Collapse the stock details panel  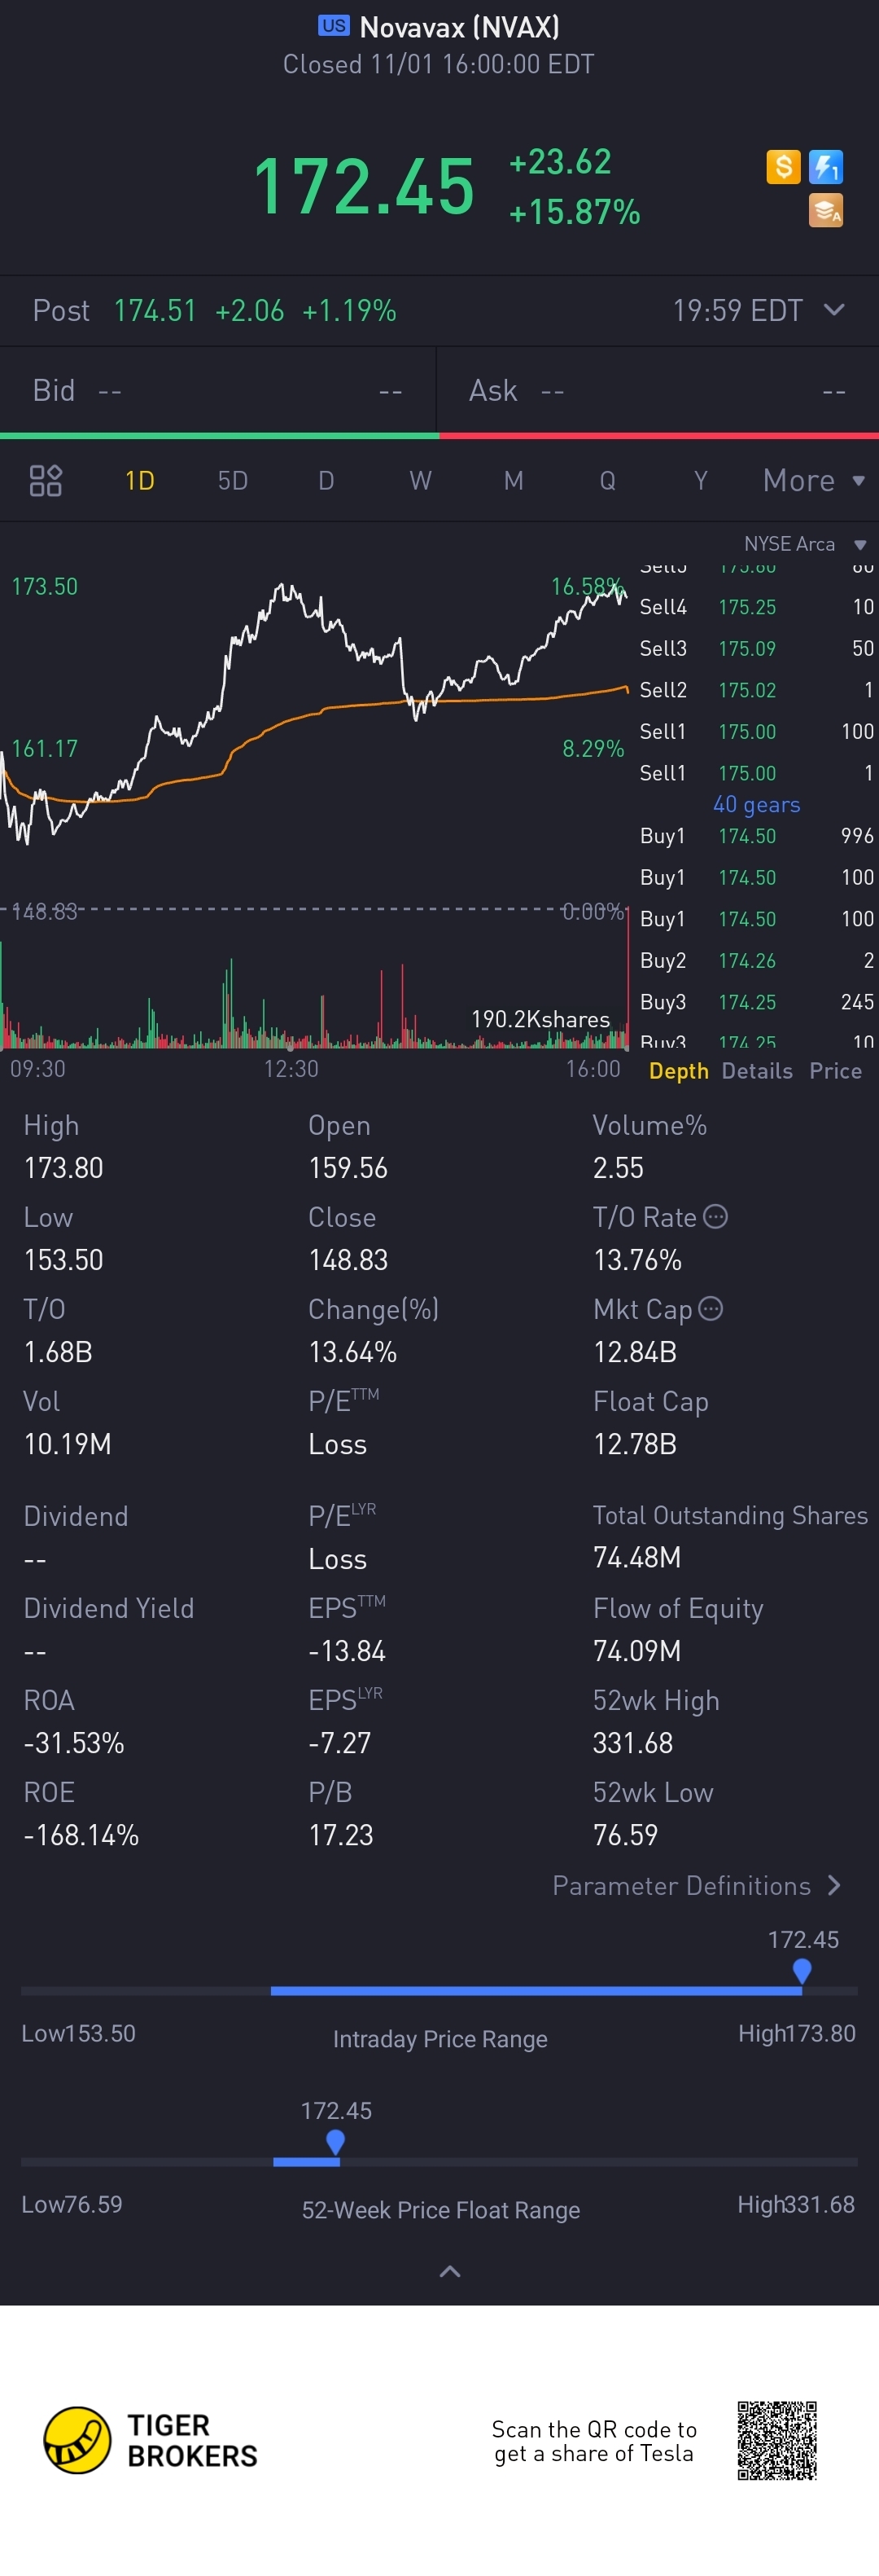449,2272
